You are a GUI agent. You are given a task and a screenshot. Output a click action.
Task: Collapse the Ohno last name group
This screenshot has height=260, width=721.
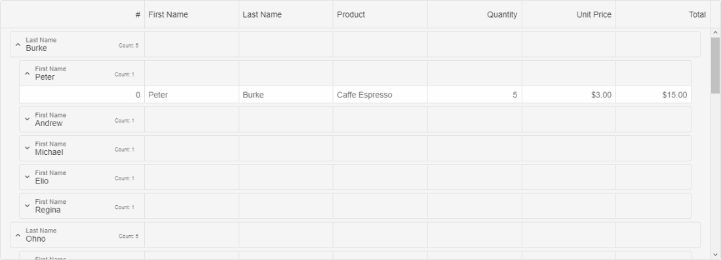[18, 235]
